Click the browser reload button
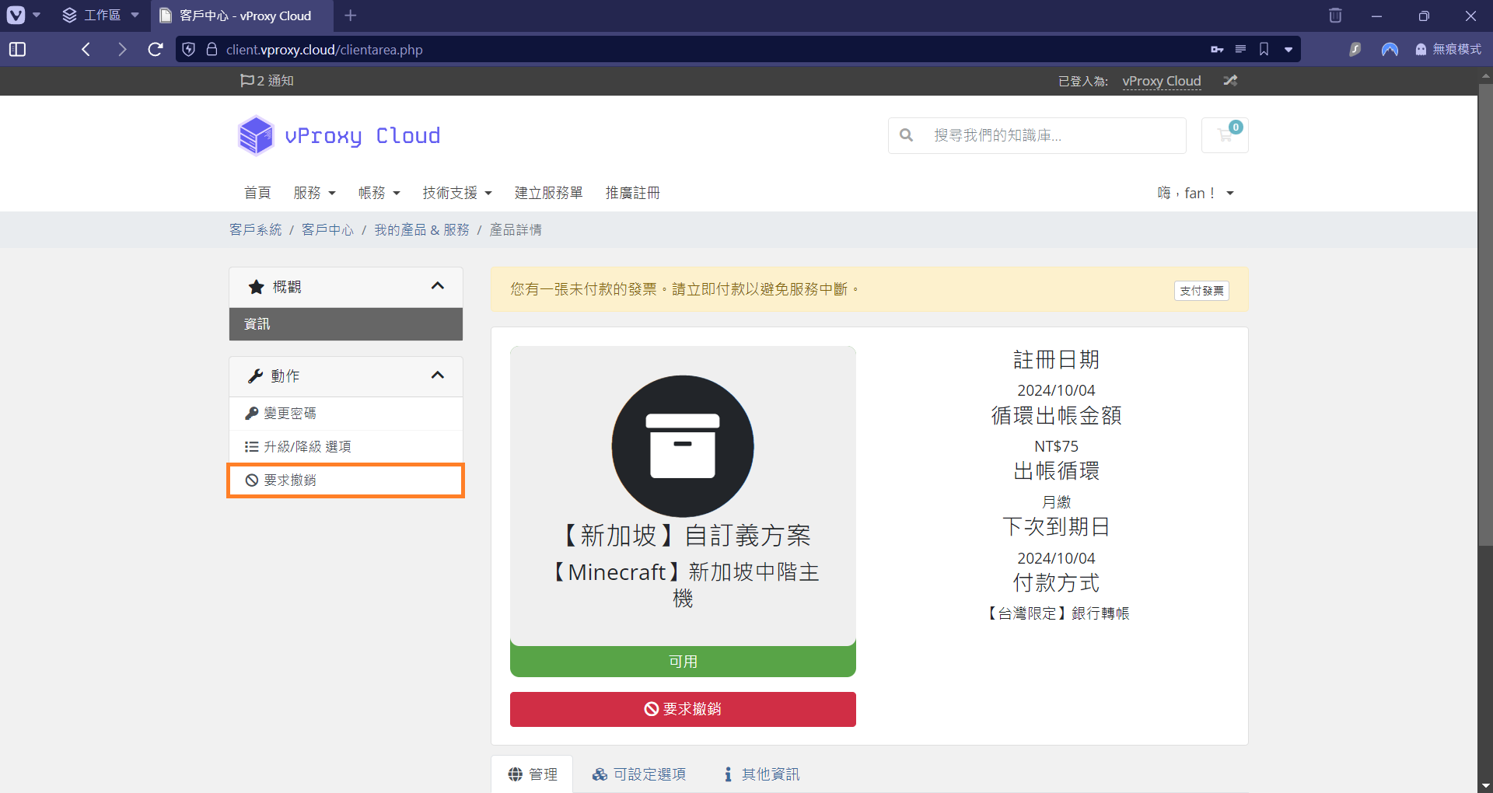 coord(156,50)
